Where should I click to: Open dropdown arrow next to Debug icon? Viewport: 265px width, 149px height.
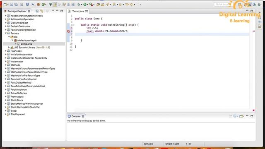81,5
